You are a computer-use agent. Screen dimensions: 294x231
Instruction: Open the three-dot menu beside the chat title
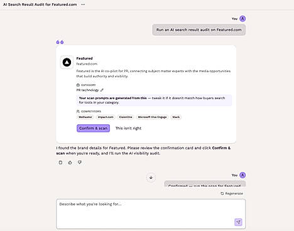pos(83,4)
